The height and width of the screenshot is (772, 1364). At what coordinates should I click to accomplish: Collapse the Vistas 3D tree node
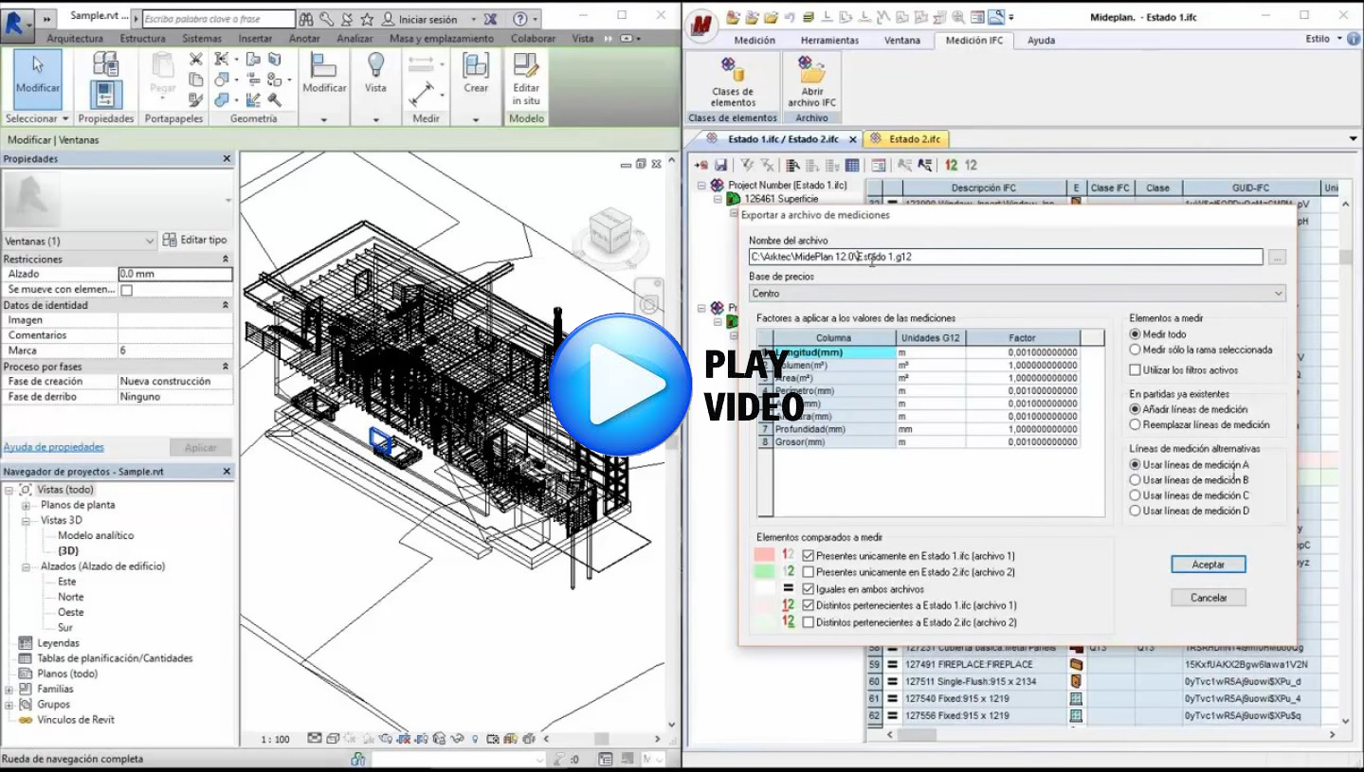[x=26, y=520]
